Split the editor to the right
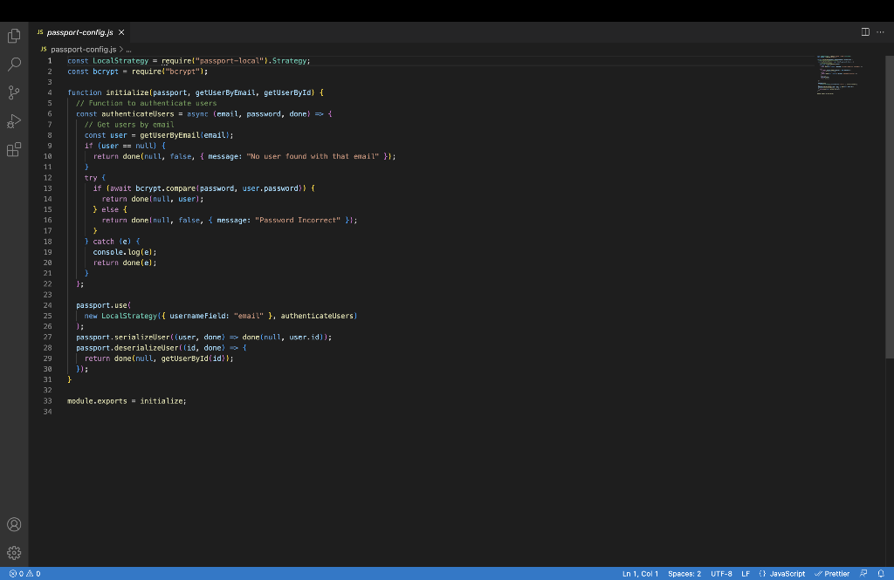The width and height of the screenshot is (894, 580). coord(865,32)
